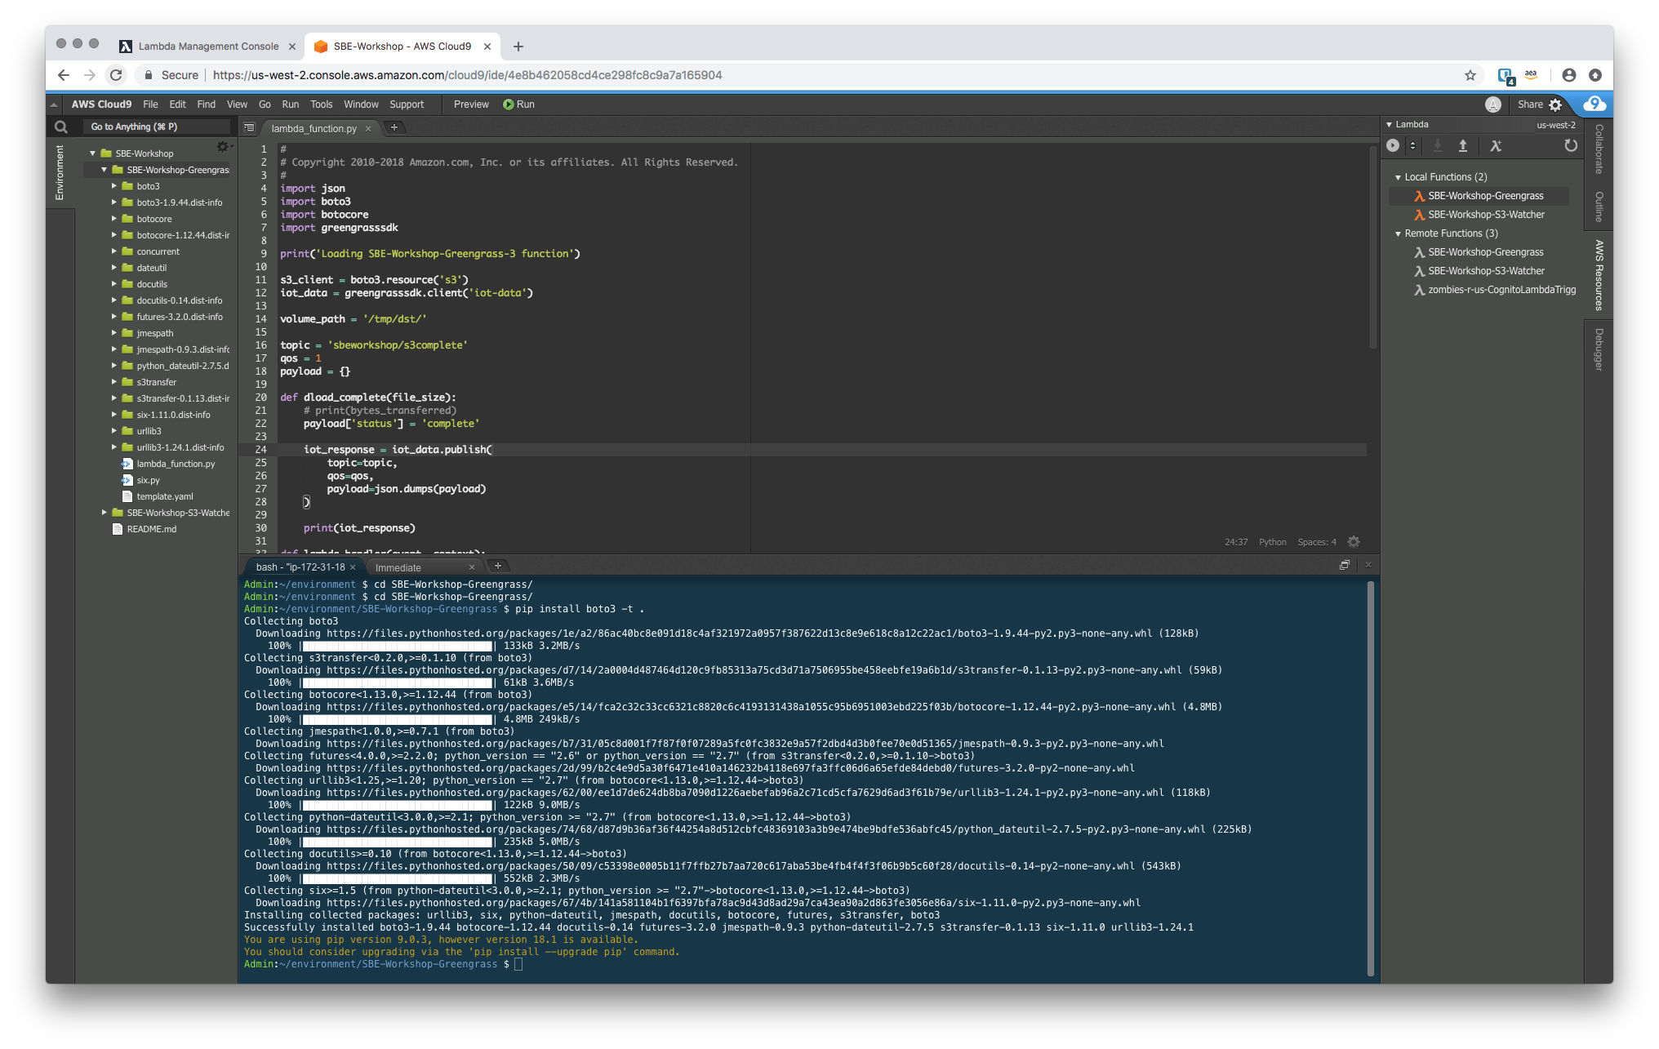The image size is (1659, 1049).
Task: Click the aea Amazon extension icon
Action: point(1531,75)
